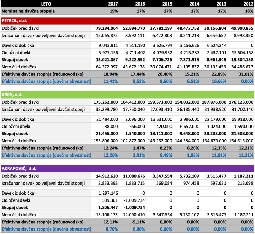Click Krka deferred tax 6.652.000
255x234 pixels.
(x=190, y=127)
